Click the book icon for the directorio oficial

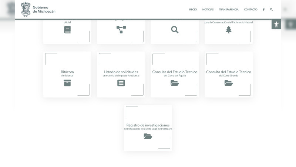tap(67, 30)
